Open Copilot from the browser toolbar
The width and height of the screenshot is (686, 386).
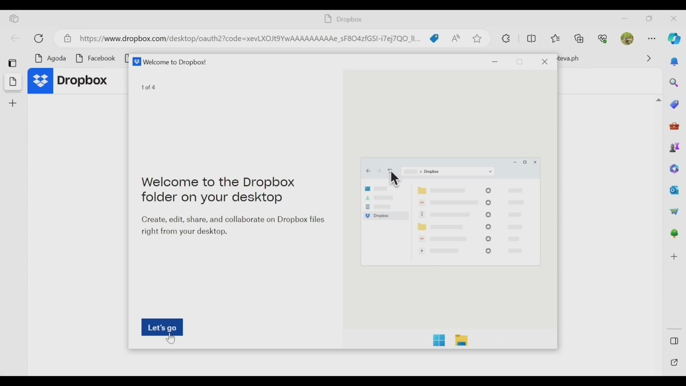coord(674,38)
